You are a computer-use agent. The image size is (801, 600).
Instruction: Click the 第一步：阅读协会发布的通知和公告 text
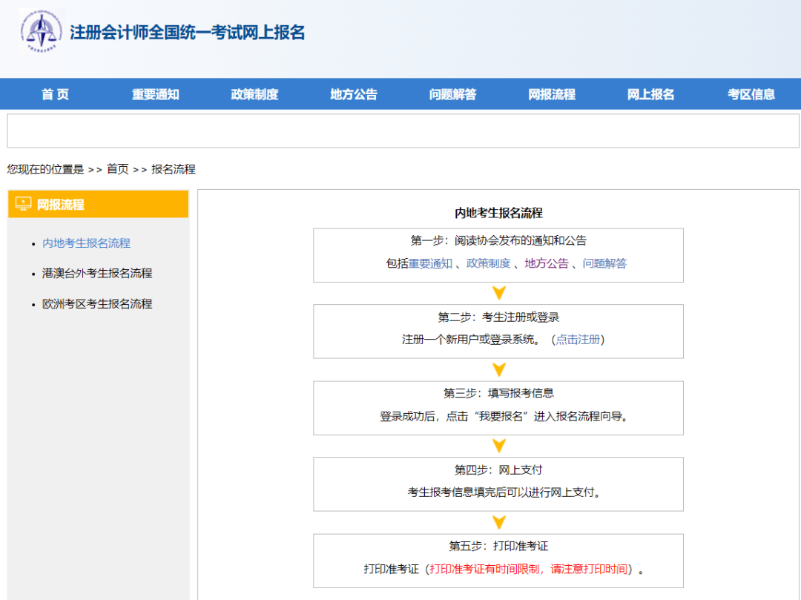(x=498, y=240)
